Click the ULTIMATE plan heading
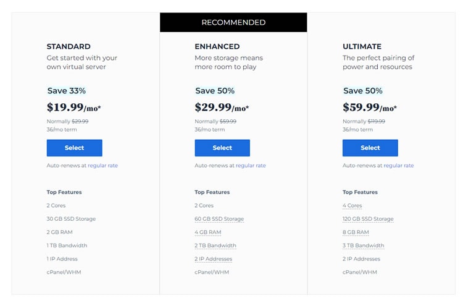The height and width of the screenshot is (303, 463). point(362,46)
